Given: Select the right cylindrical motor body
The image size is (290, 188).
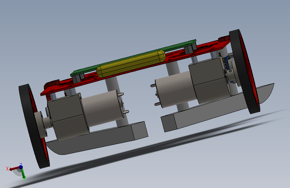Looking at the screenshot, I should pyautogui.click(x=176, y=89).
